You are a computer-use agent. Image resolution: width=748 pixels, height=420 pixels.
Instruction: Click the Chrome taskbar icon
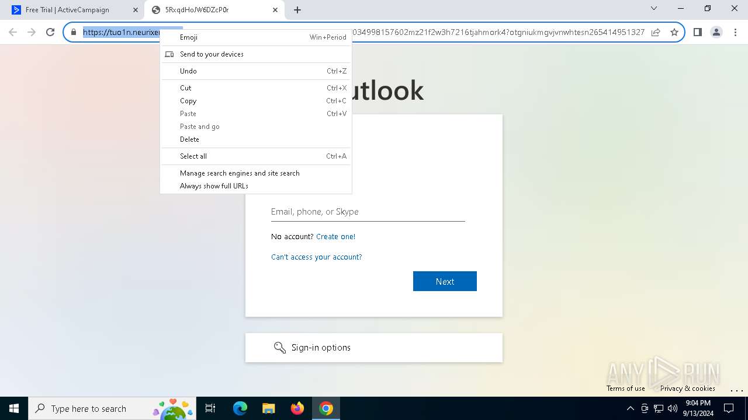[326, 408]
